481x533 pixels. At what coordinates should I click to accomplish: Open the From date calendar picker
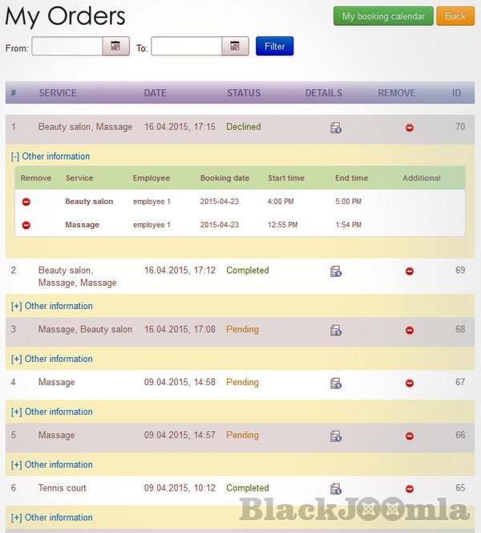point(115,47)
